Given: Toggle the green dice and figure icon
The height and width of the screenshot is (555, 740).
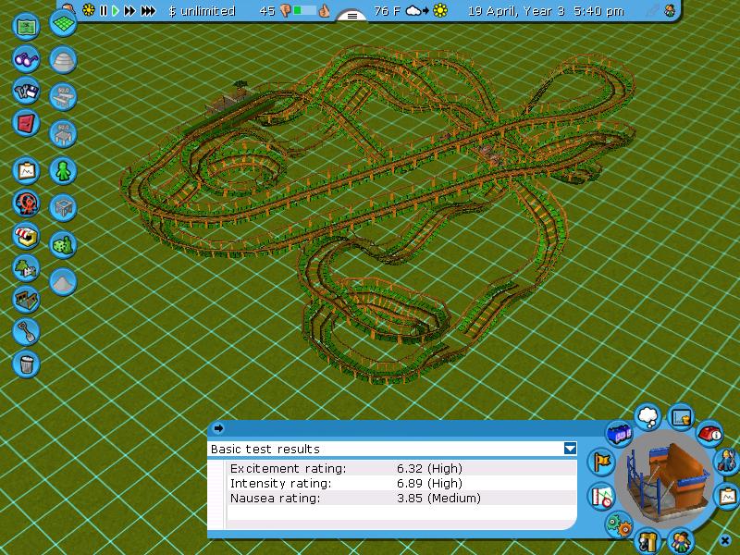Looking at the screenshot, I should (63, 244).
